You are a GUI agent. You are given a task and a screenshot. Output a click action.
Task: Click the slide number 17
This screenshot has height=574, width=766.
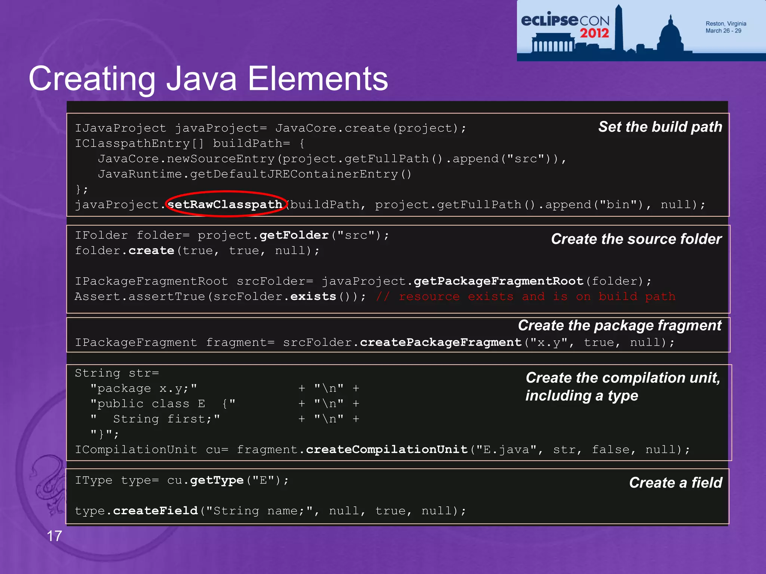54,536
